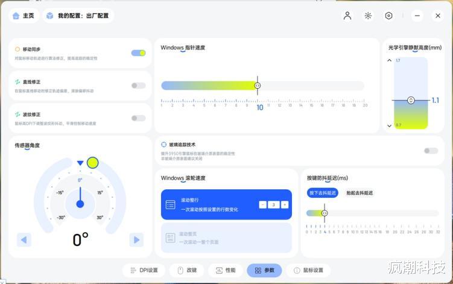
Task: Increase sensor angle with right arrow
Action: pyautogui.click(x=136, y=240)
